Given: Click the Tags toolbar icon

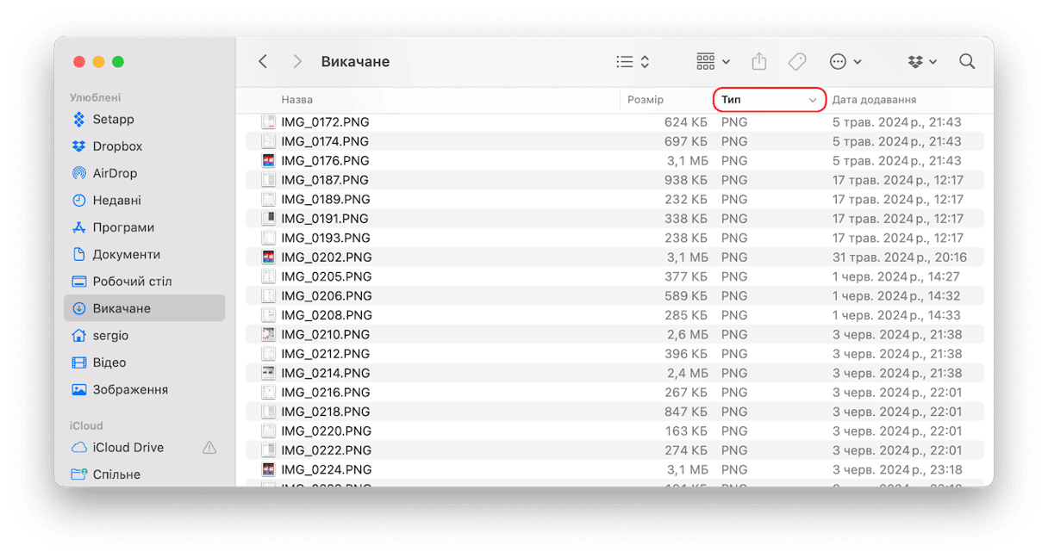Looking at the screenshot, I should 797,61.
